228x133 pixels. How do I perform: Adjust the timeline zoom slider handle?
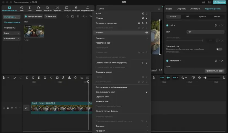pyautogui.click(x=206, y=78)
